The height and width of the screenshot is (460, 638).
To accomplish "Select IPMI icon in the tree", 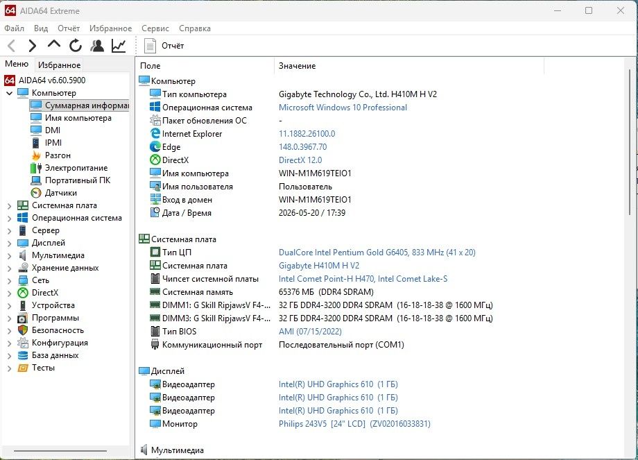I will click(36, 143).
